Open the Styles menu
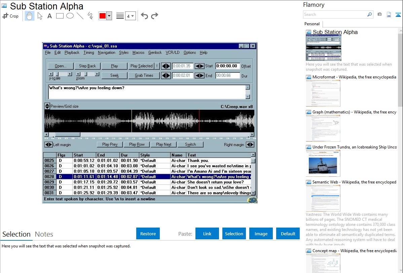Viewport: 403px width, 273px height. click(123, 53)
